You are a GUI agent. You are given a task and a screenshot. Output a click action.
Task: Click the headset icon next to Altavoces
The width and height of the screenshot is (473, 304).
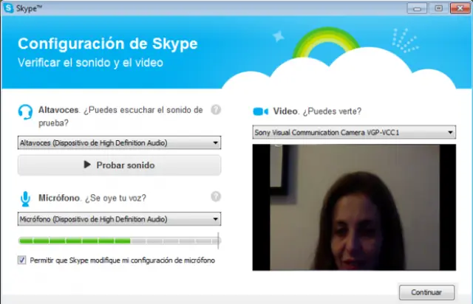pyautogui.click(x=25, y=111)
